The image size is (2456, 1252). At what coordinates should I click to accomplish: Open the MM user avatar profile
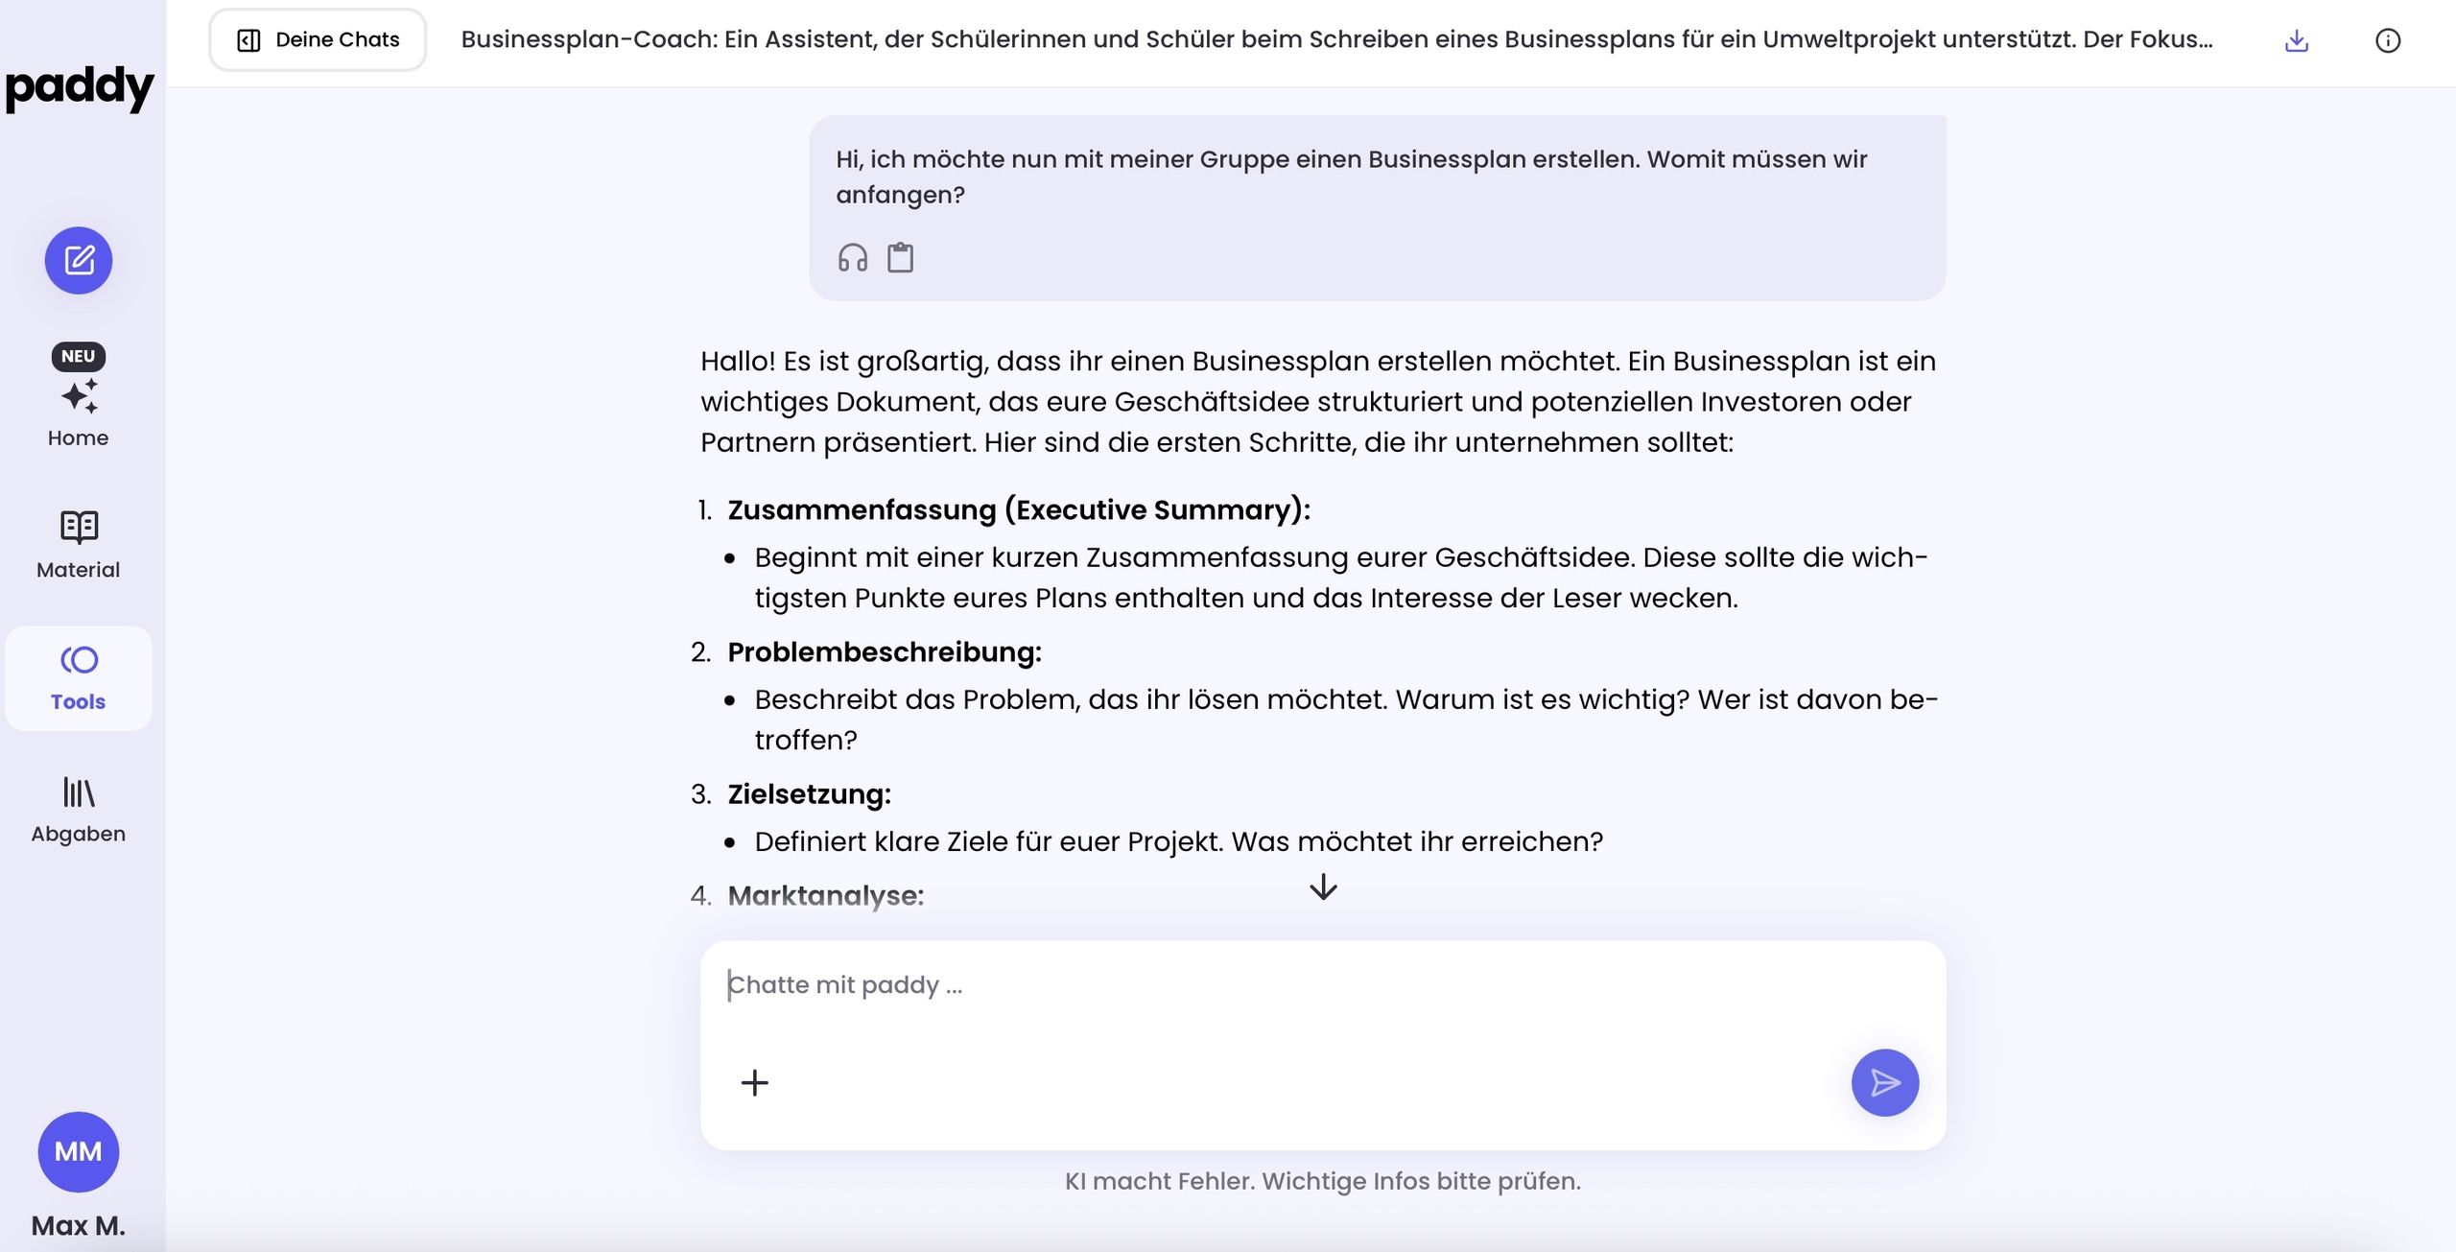pos(79,1151)
